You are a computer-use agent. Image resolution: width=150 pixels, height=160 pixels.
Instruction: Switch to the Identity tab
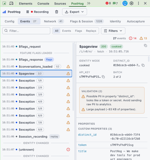115,21
